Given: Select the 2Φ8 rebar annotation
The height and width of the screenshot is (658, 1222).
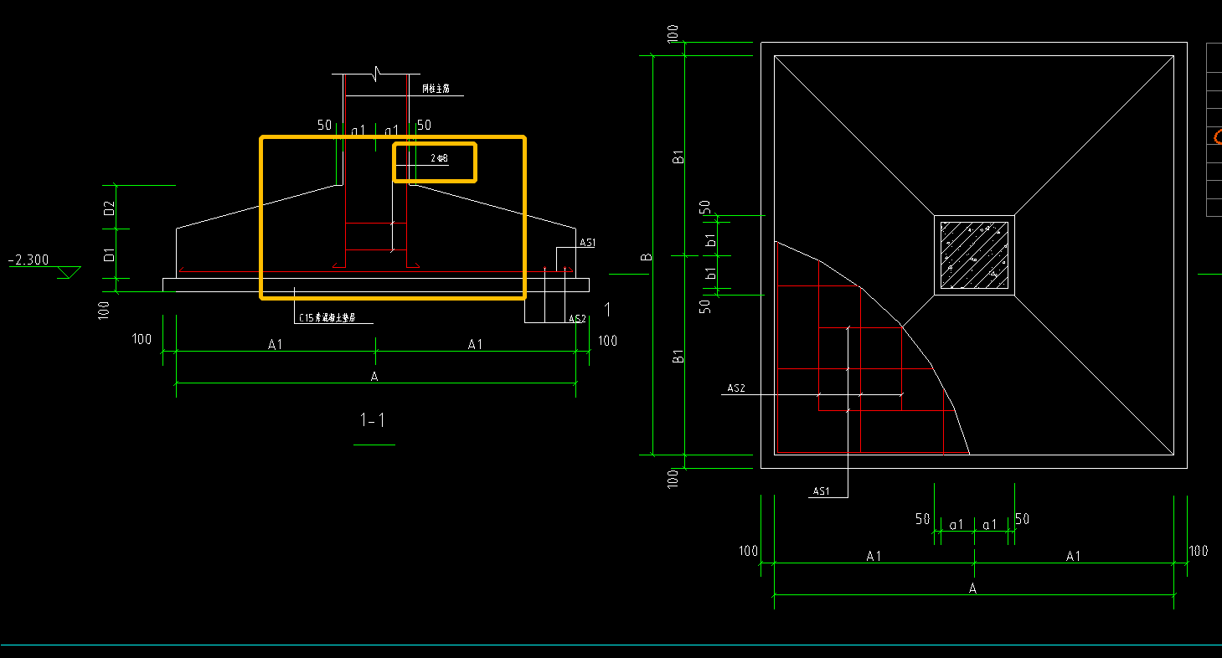Looking at the screenshot, I should click(440, 158).
